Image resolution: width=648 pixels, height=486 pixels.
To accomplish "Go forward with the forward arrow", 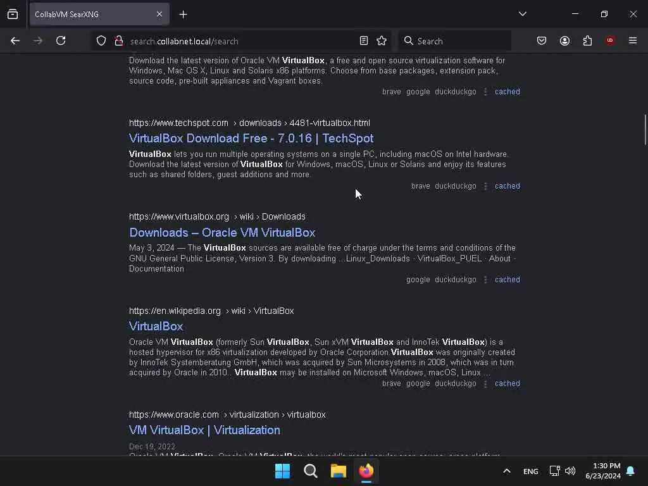I will [x=38, y=41].
